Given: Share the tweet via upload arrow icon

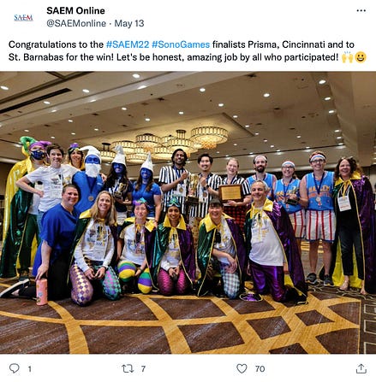Looking at the screenshot, I should [361, 368].
